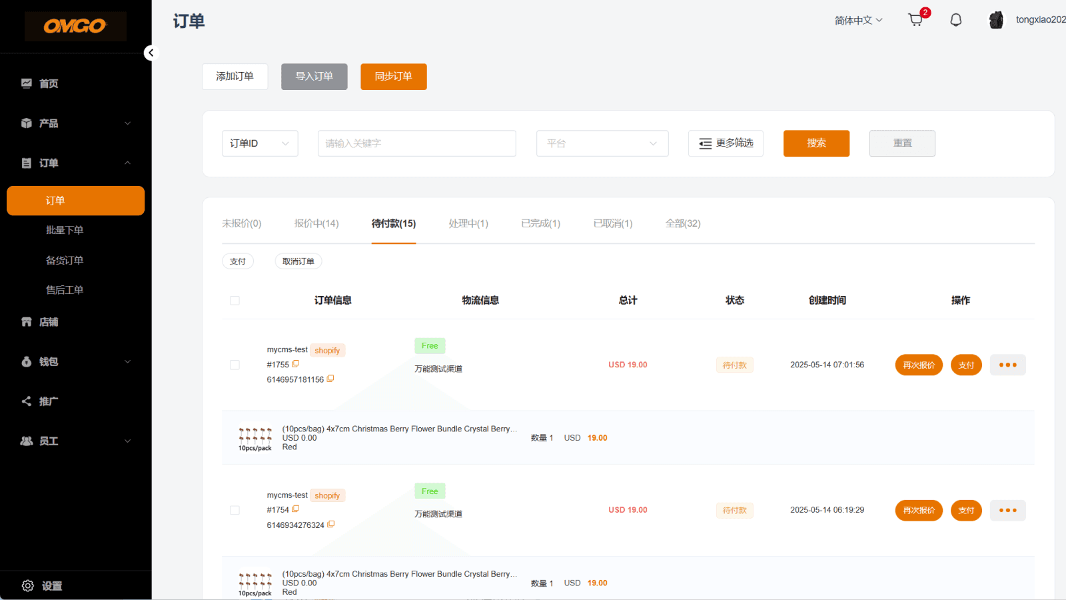Open 更多筛选 advanced filter options
The height and width of the screenshot is (600, 1066).
(x=726, y=143)
